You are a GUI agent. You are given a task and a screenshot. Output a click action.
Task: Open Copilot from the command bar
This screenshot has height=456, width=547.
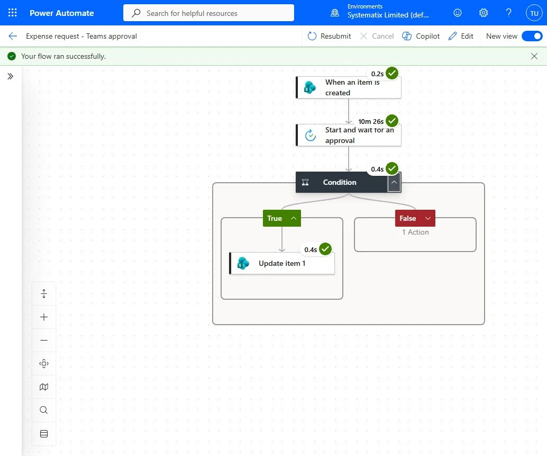(x=421, y=36)
